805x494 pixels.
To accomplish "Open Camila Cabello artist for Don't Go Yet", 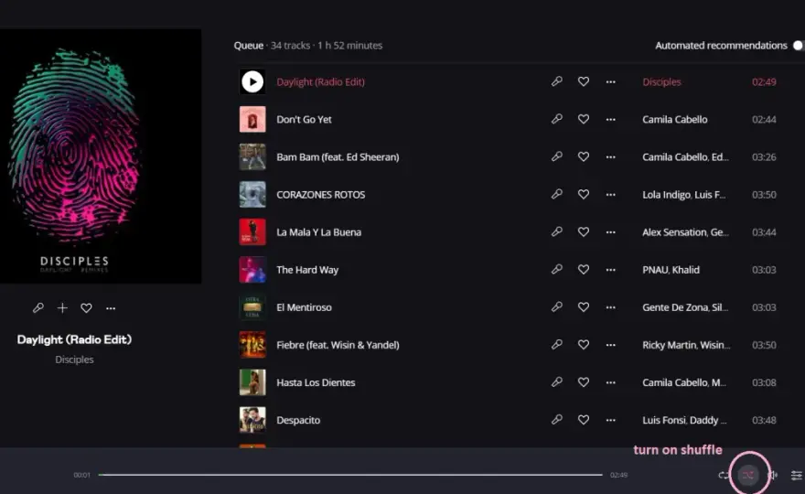I will click(674, 120).
